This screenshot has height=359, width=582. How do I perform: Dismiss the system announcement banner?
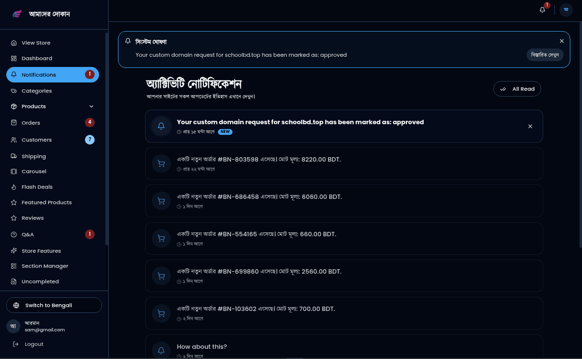point(562,41)
